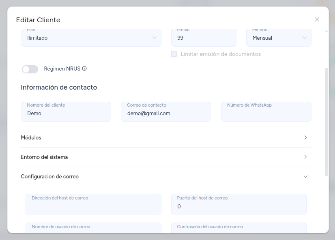335x240 pixels.
Task: Open the Periodo dropdown showing Mensual
Action: (x=279, y=37)
